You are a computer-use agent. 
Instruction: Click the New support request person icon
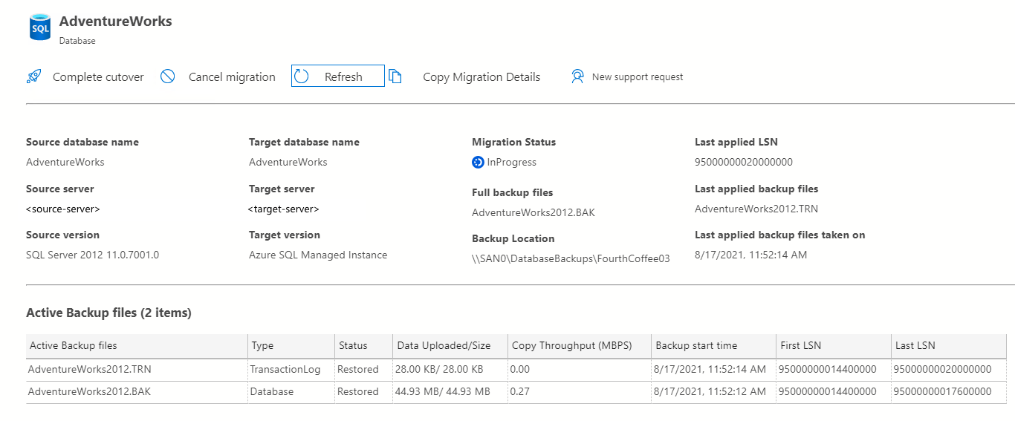point(577,76)
